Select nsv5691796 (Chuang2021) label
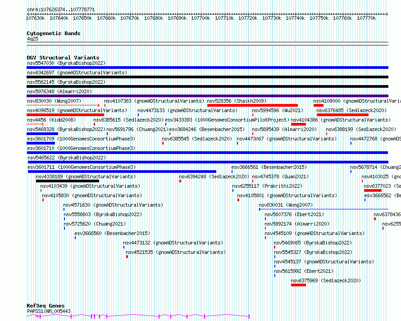 (x=137, y=129)
